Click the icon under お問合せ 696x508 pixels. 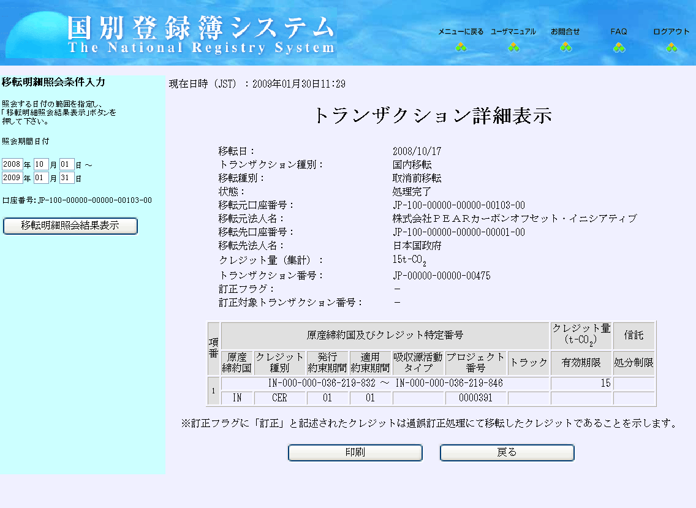coord(565,47)
